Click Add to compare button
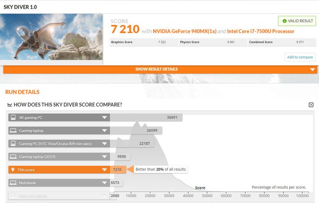The image size is (319, 207). pyautogui.click(x=300, y=57)
